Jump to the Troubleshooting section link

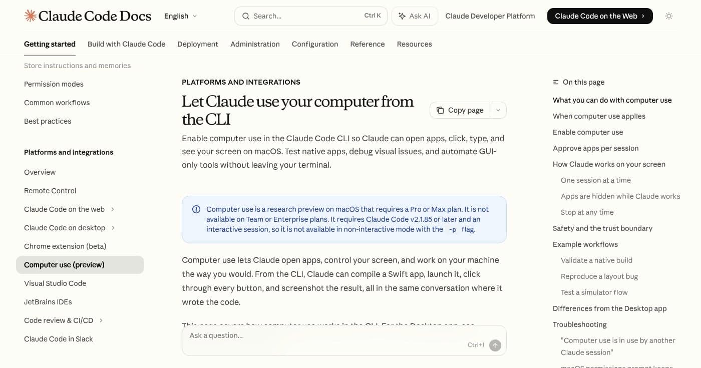coord(579,324)
